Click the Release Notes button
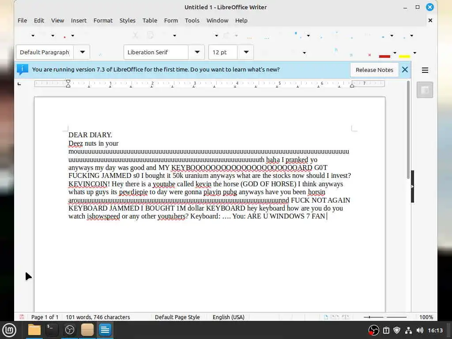Viewport: 452px width, 339px height. pos(374,70)
